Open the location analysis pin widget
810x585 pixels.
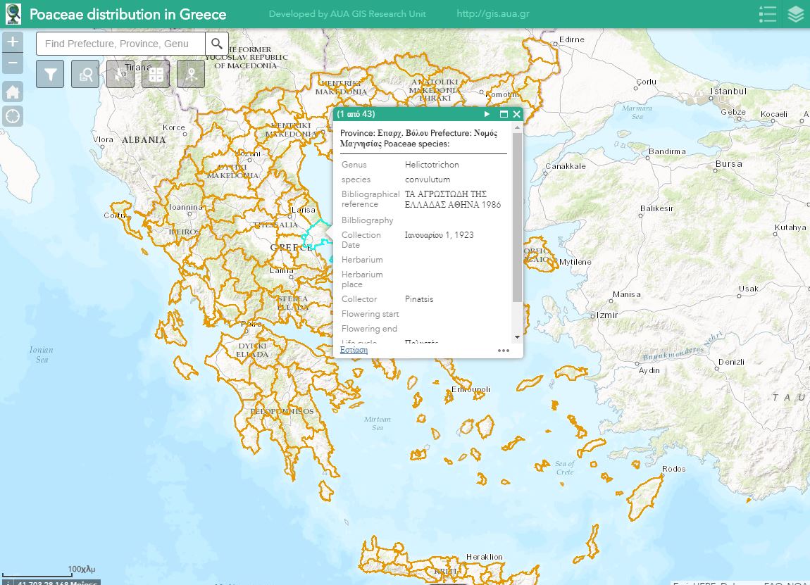tap(191, 74)
